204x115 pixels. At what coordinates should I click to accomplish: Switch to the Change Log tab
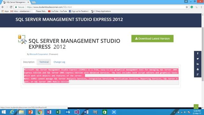(x=59, y=62)
